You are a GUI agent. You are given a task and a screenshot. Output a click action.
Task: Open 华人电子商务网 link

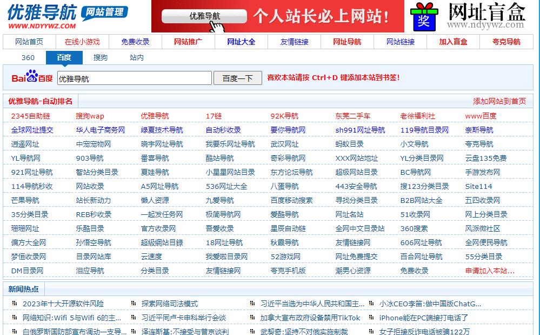click(100, 130)
